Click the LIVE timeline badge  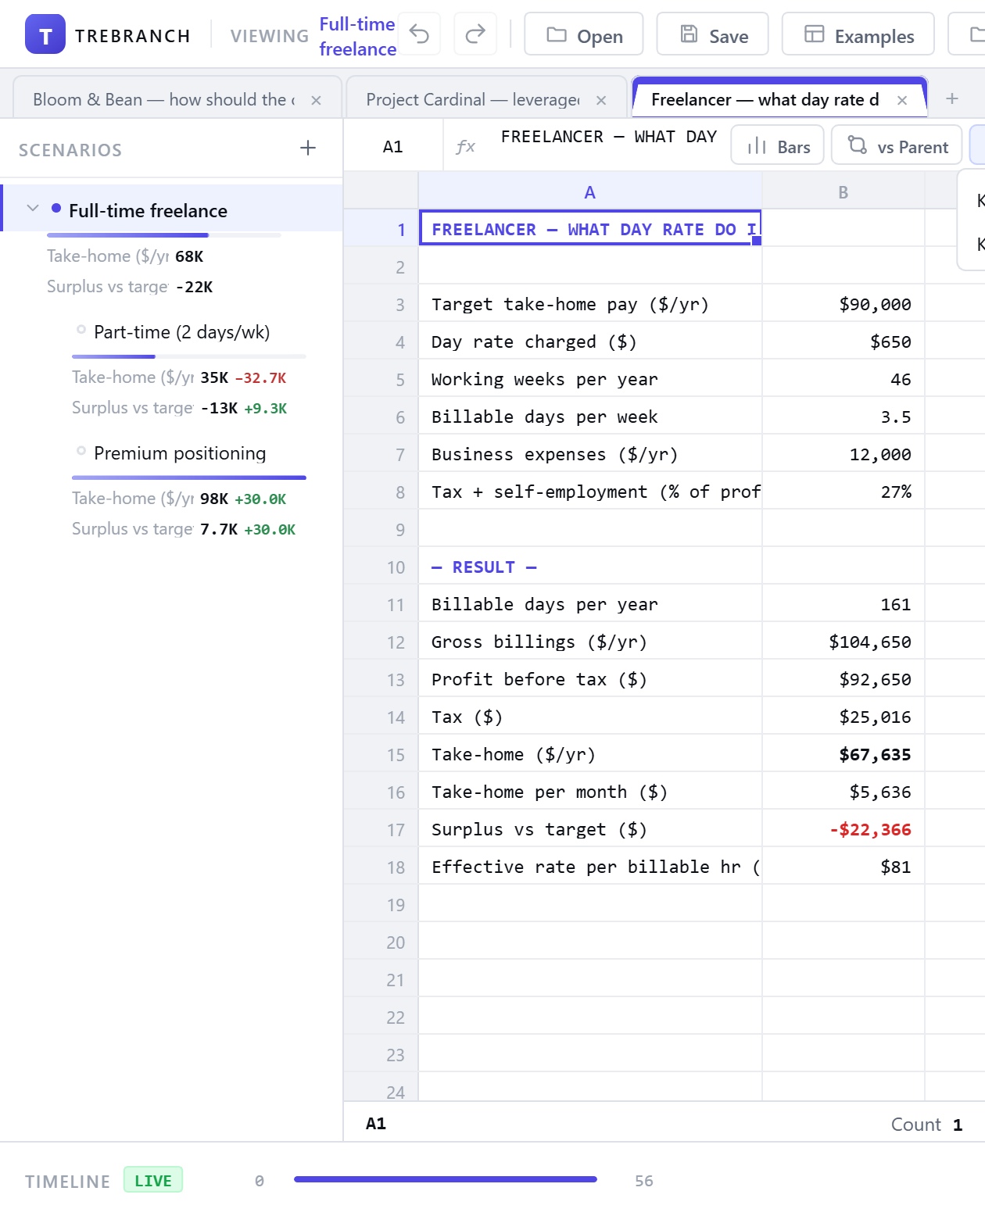(x=153, y=1180)
